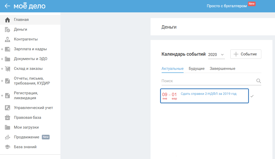
Task: Open Главная via the home icon
Action: [7, 20]
